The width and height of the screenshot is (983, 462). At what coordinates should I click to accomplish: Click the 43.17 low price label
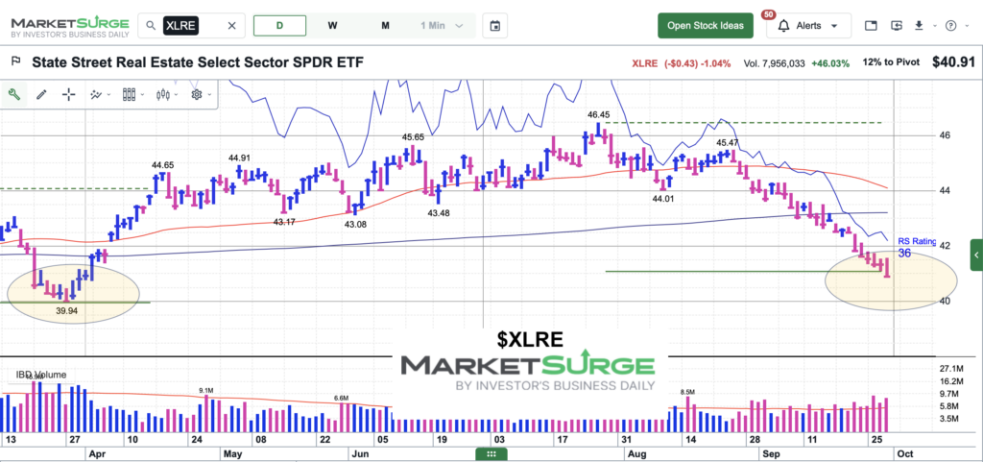(284, 221)
